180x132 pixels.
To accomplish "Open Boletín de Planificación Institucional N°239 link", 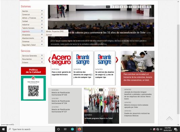I will [x=61, y=94].
